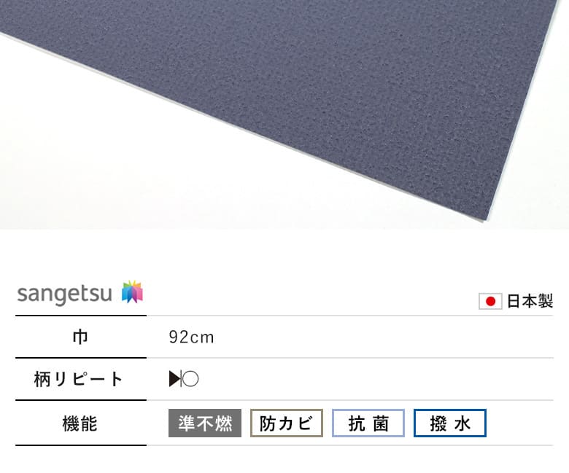Select the 撥水 blue-bordered badge
Screen dimensions: 569x473
coord(450,423)
